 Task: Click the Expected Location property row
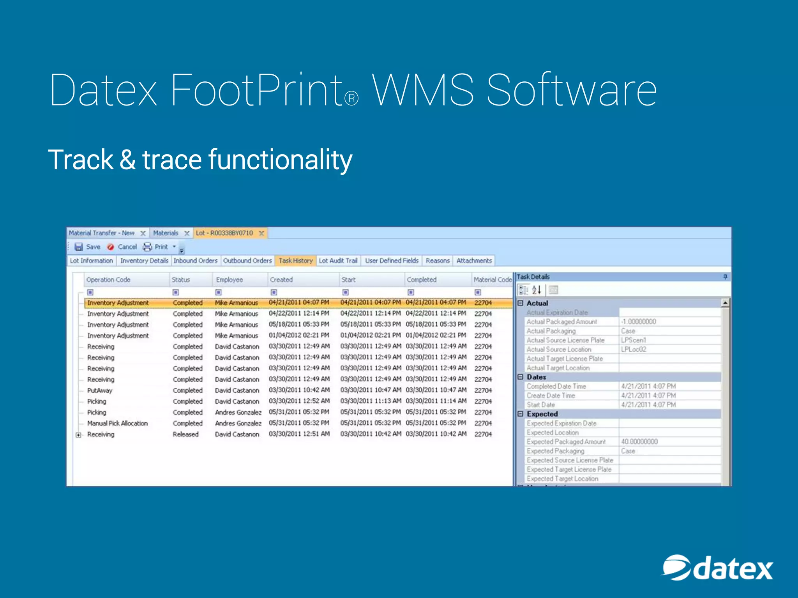tap(622, 433)
